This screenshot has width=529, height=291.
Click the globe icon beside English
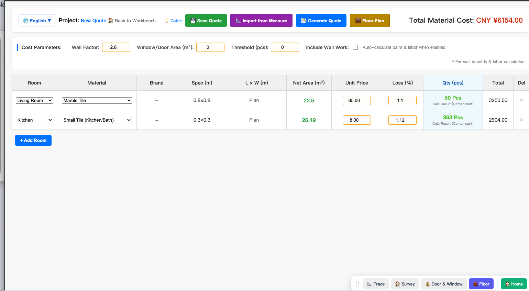click(x=26, y=21)
